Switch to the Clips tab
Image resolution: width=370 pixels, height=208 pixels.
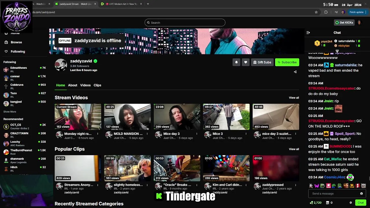(97, 85)
